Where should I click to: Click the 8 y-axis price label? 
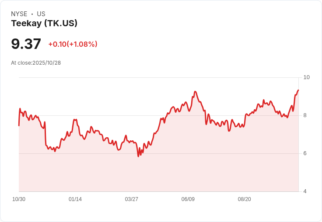[x=305, y=115]
